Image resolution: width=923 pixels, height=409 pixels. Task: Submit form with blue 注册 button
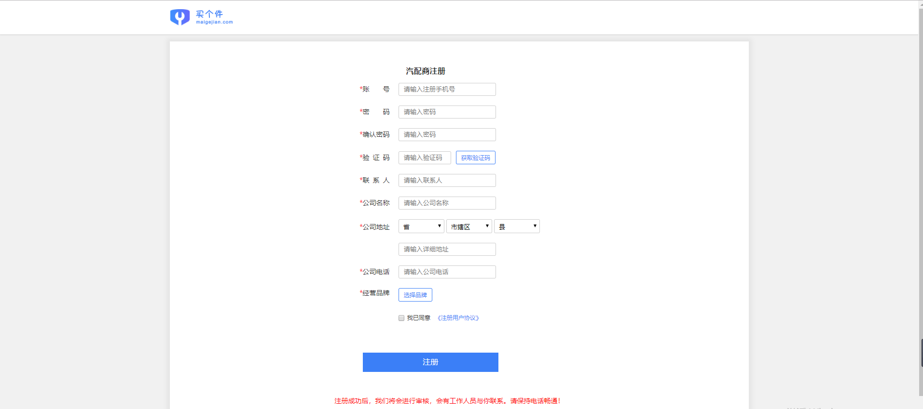(x=430, y=362)
